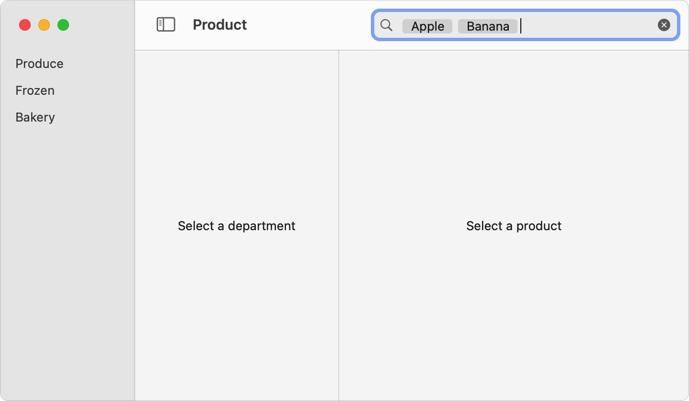The height and width of the screenshot is (401, 689).
Task: Click the "Select a product" placeholder text
Action: 514,226
